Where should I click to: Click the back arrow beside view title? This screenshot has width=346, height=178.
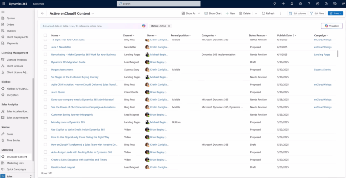click(x=42, y=13)
